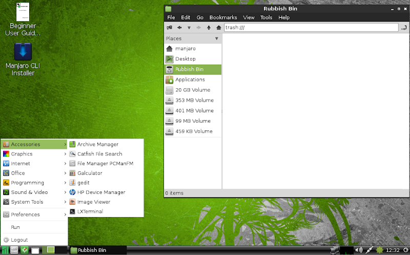Eject the 99 MB Volume
The width and height of the screenshot is (410, 255).
pos(170,121)
